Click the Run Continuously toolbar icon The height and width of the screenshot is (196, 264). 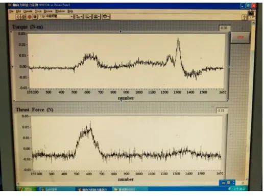[23, 17]
